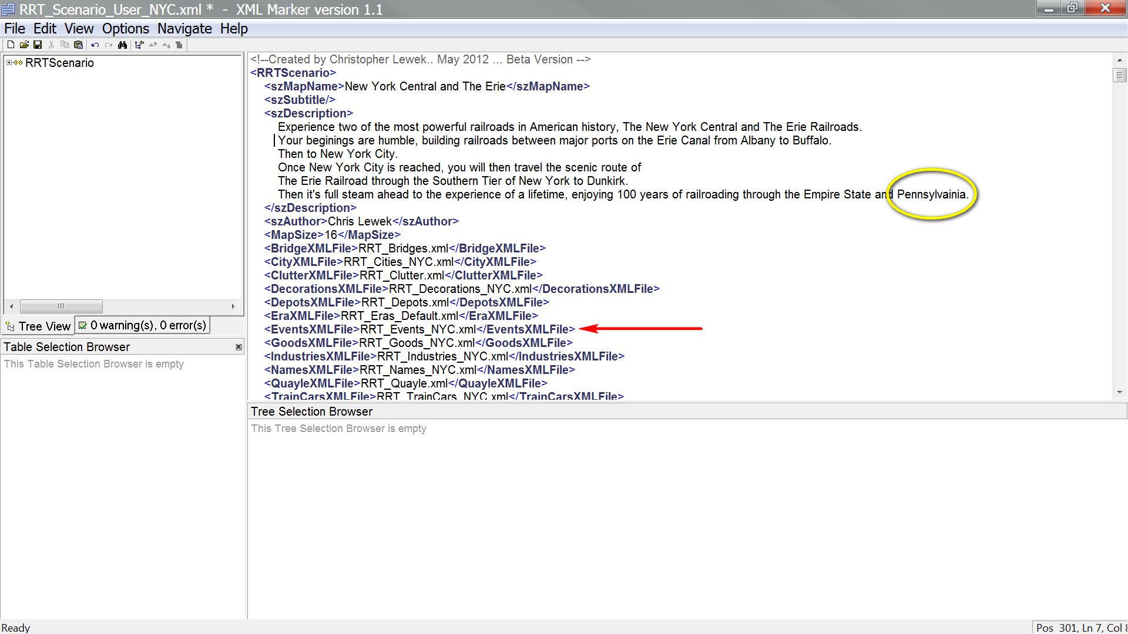
Task: Switch to the Tree View tab
Action: coord(38,326)
